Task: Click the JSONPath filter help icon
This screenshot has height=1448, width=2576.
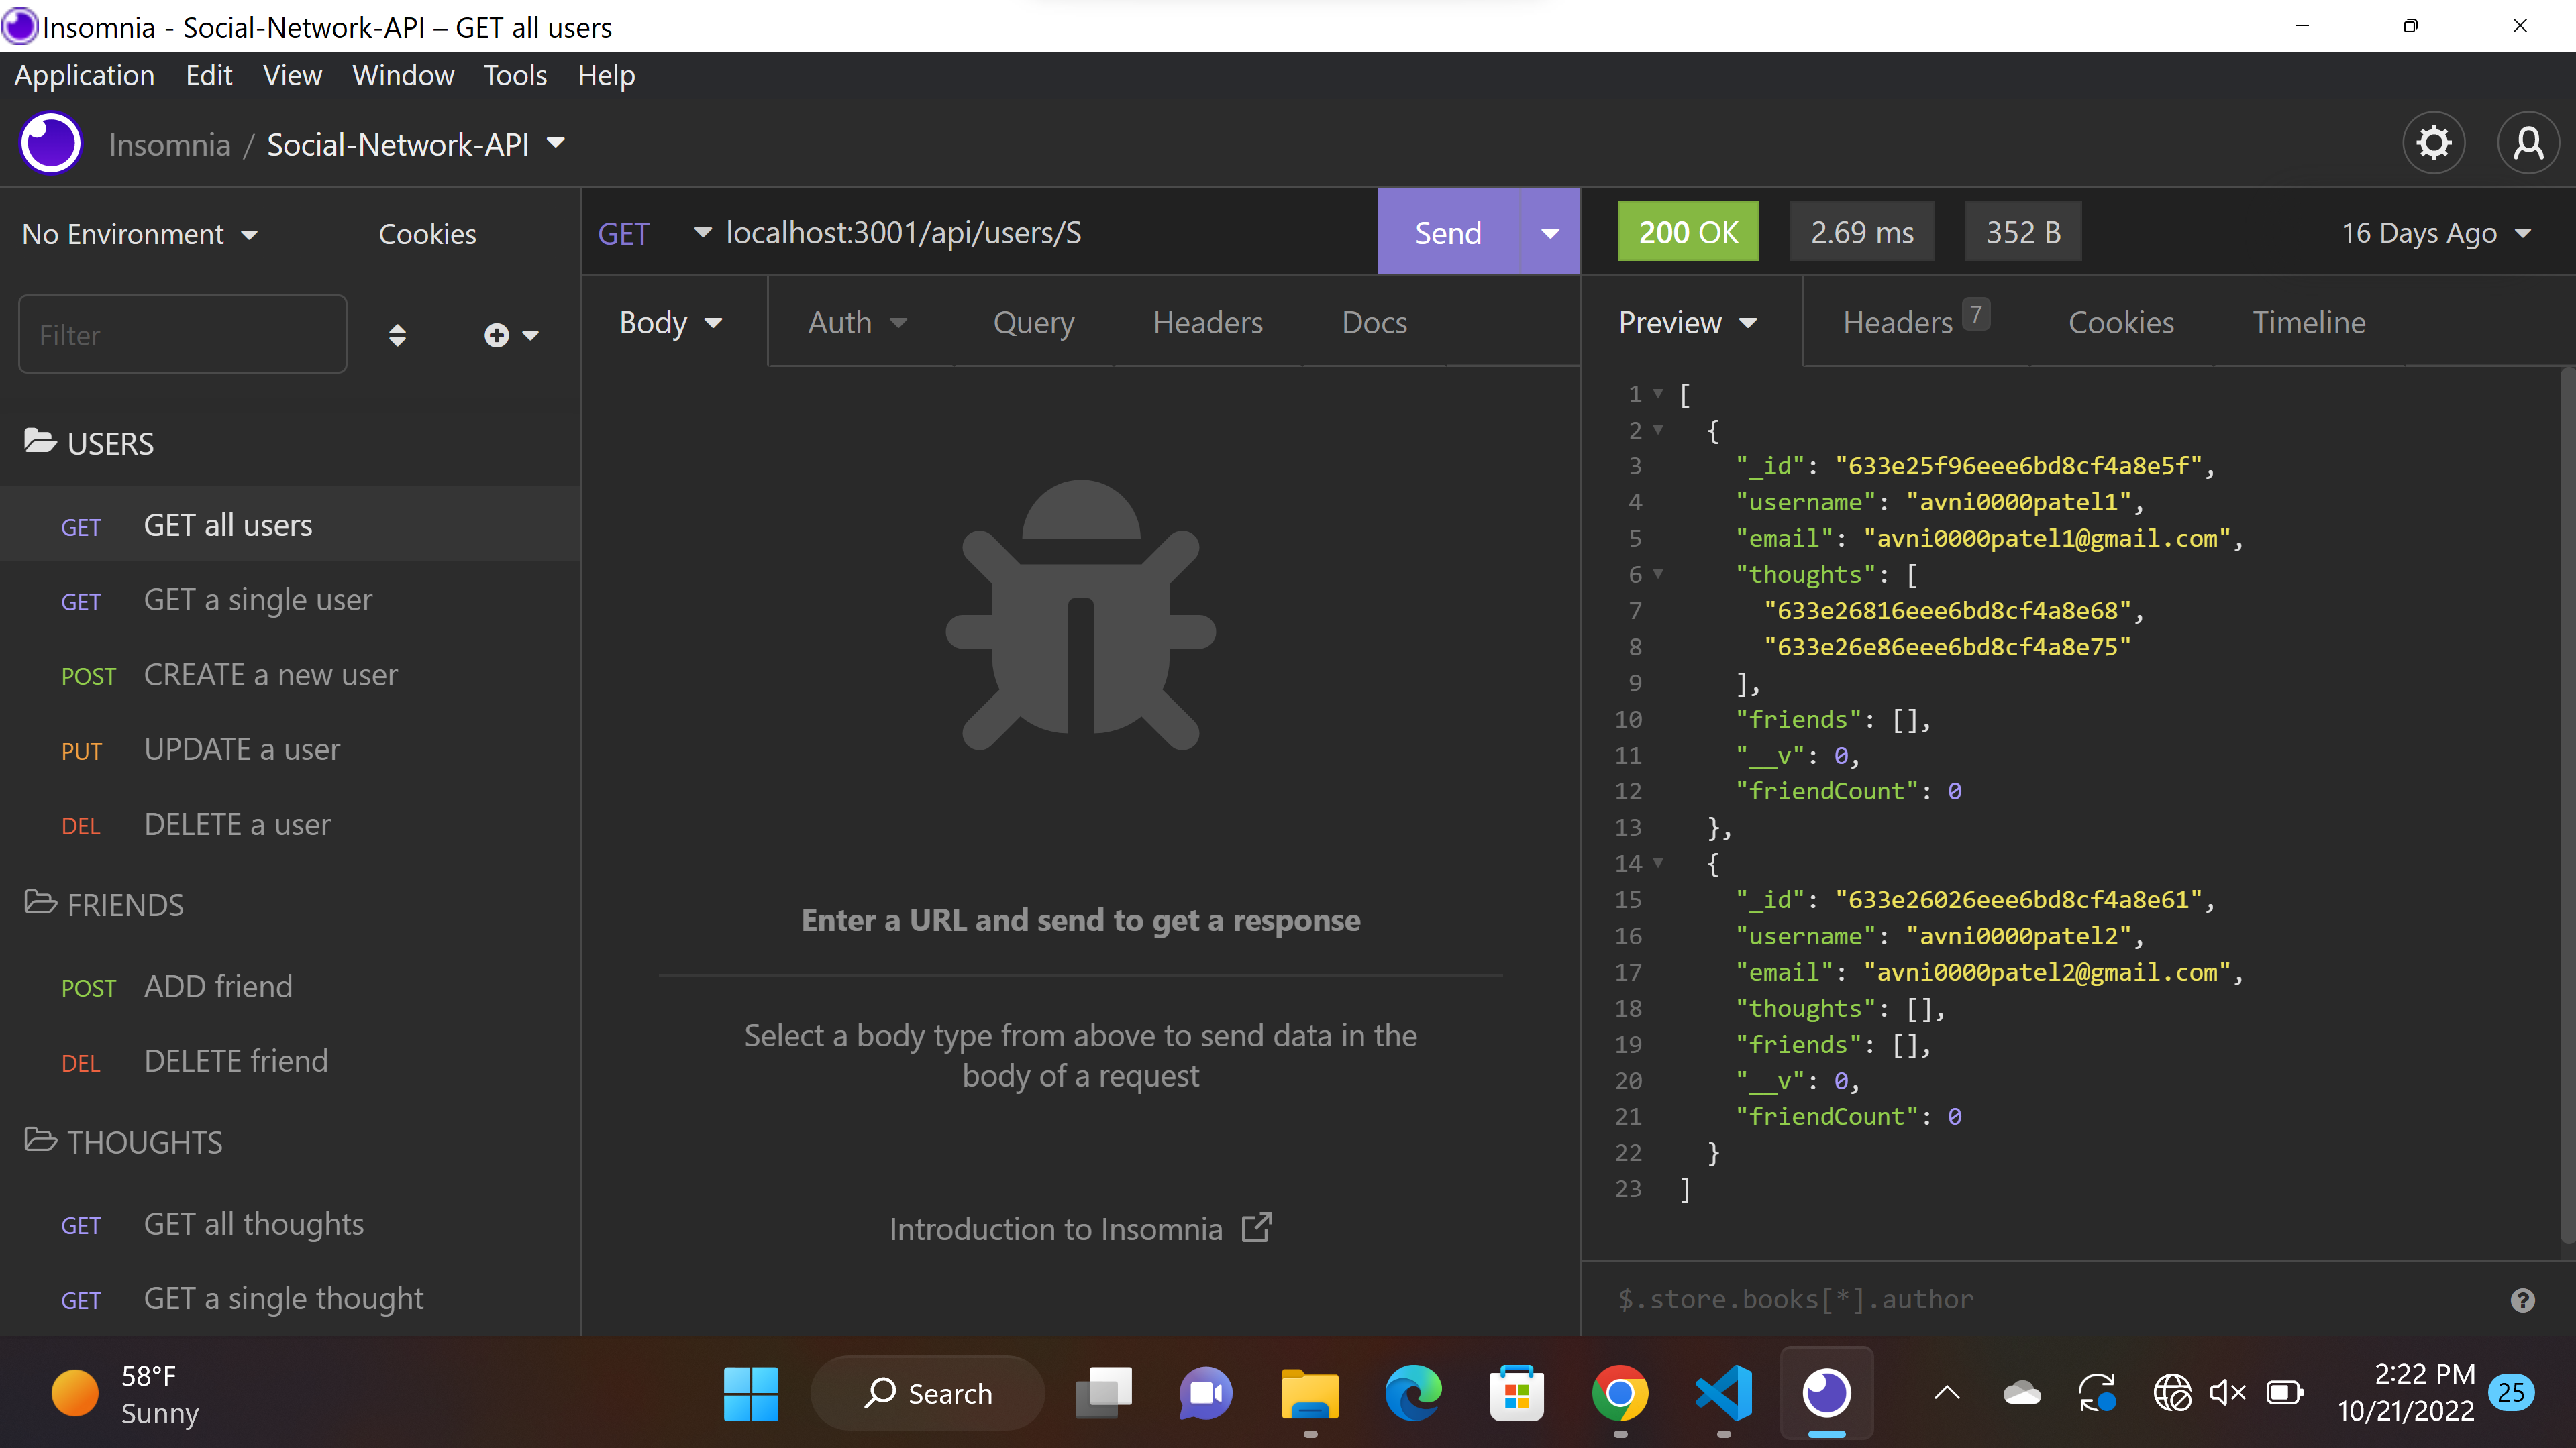Action: [x=2522, y=1300]
